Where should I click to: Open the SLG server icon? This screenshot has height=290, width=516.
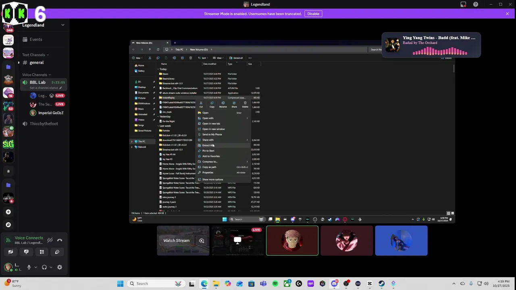(8, 144)
